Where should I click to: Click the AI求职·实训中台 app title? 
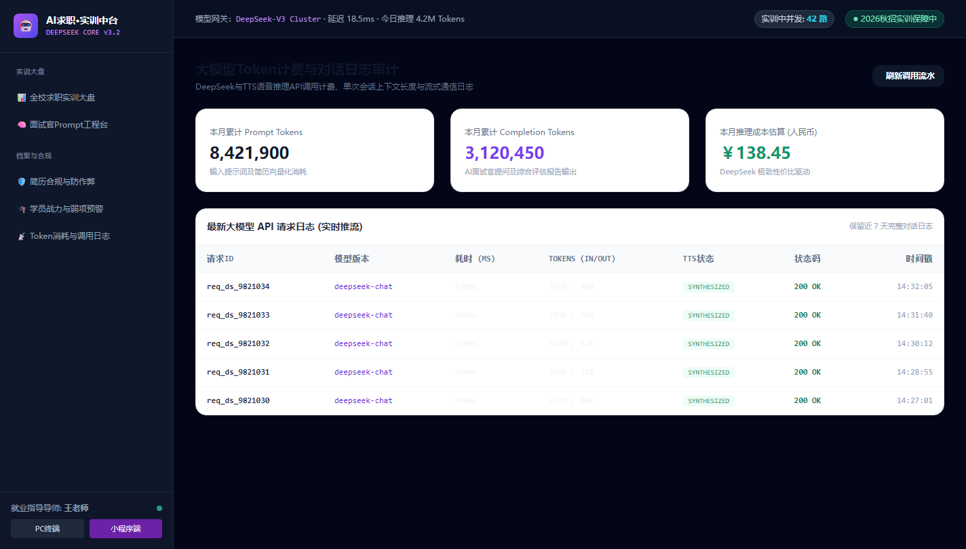tap(82, 20)
